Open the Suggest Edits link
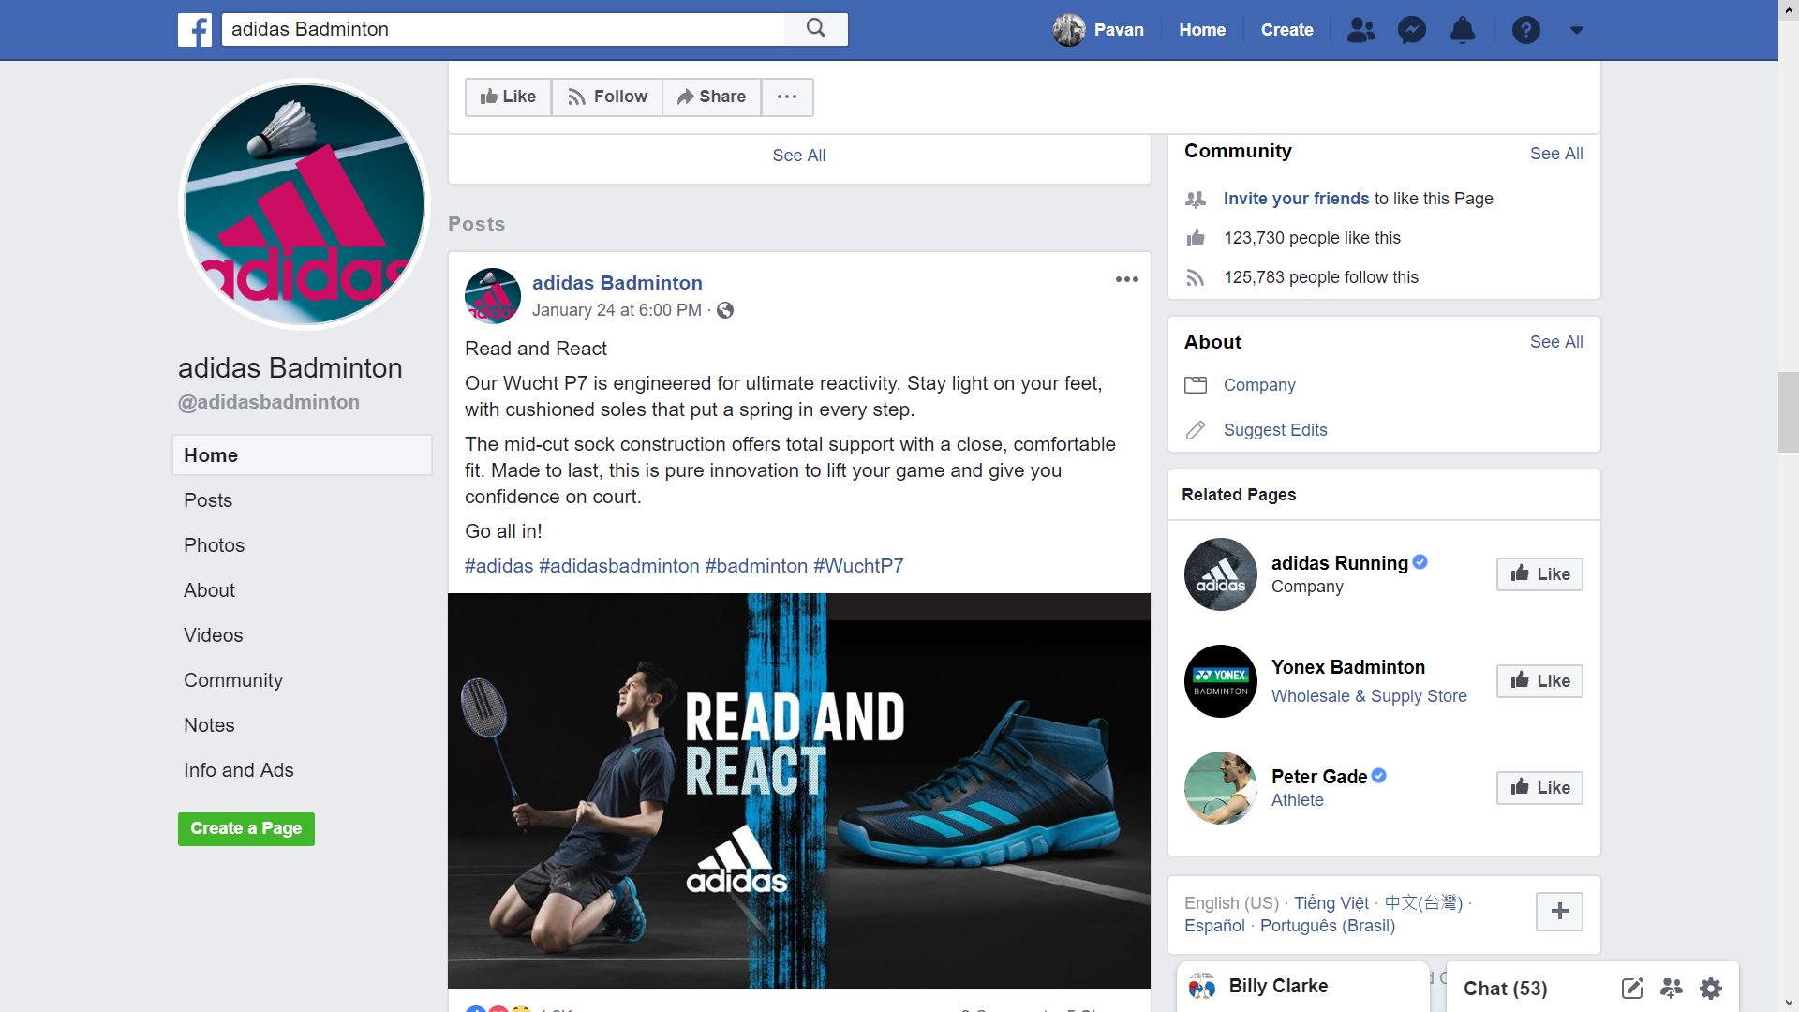The image size is (1799, 1012). click(1275, 430)
